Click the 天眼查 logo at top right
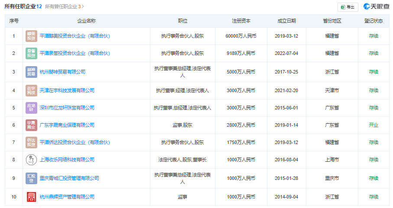 tap(376, 6)
